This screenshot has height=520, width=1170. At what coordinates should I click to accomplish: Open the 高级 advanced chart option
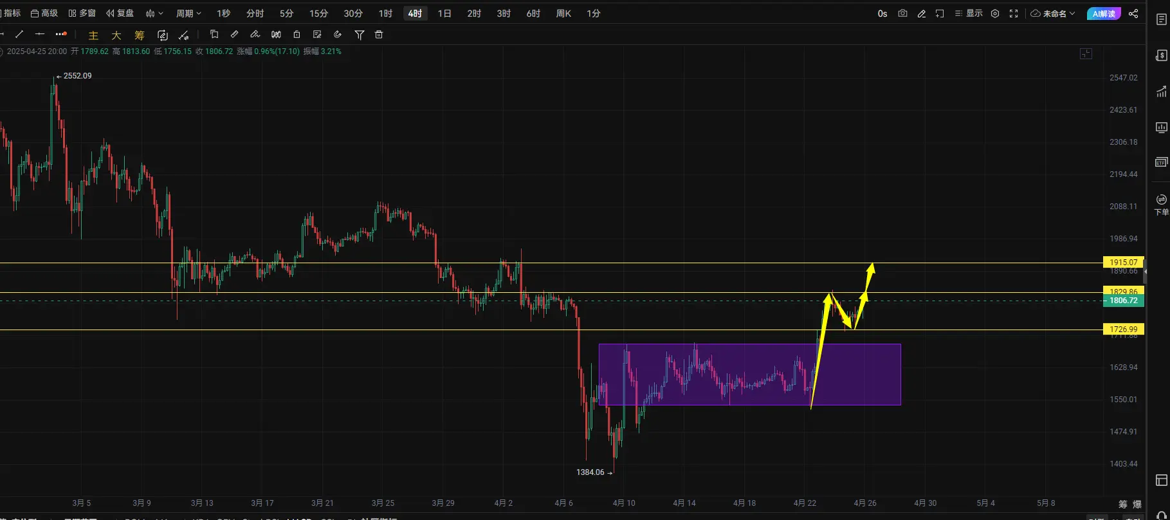(44, 13)
